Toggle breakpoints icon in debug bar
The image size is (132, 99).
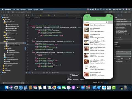(x=29, y=73)
